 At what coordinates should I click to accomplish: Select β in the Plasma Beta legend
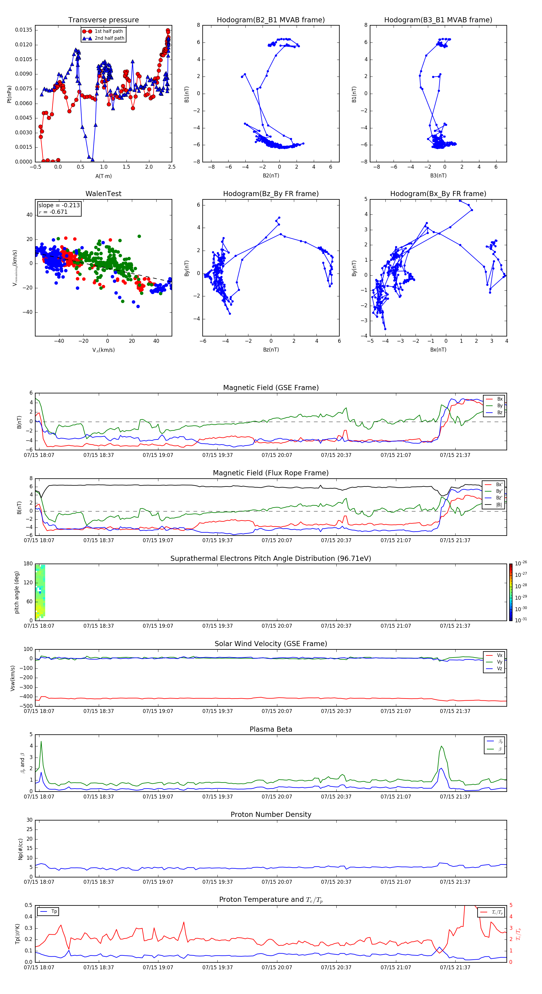[494, 749]
